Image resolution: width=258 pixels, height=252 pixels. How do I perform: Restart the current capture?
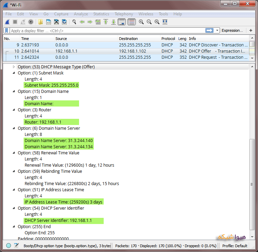coord(23,22)
